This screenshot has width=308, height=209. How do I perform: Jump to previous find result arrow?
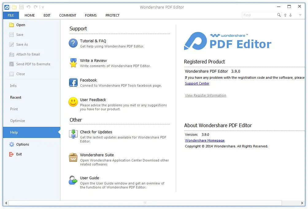[285, 15]
